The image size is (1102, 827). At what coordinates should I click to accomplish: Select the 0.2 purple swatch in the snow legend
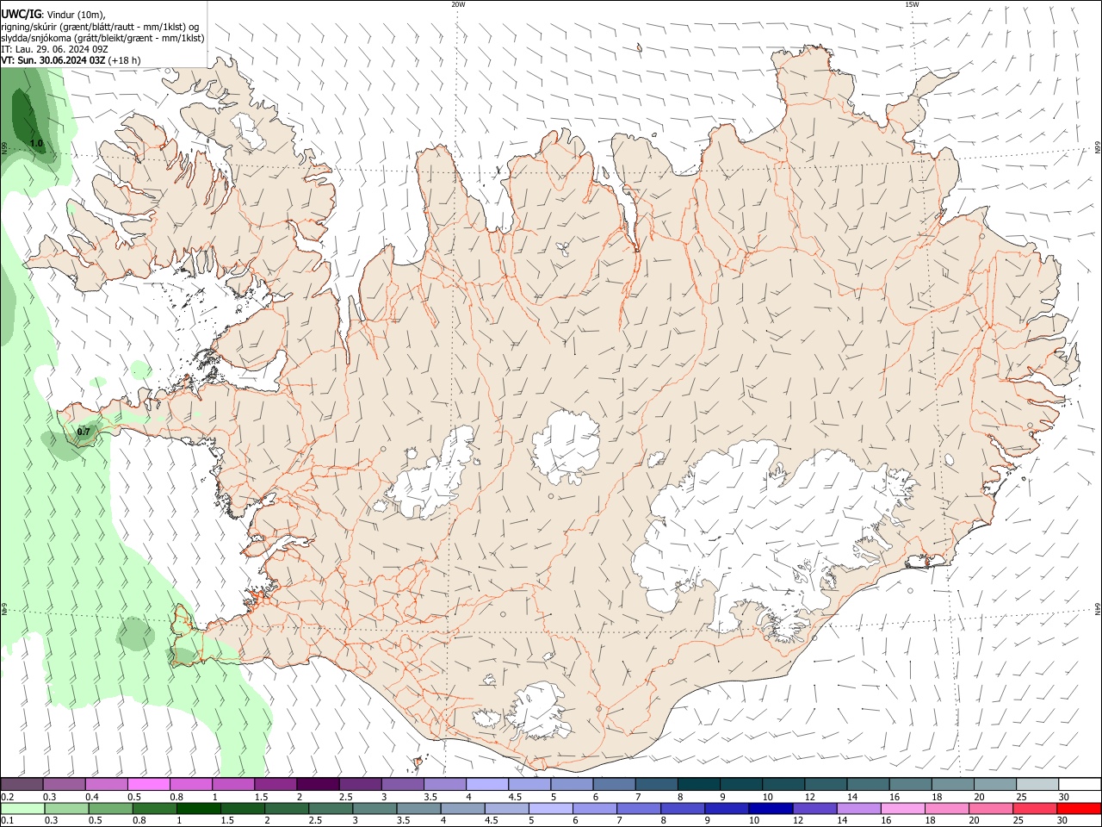coord(22,785)
